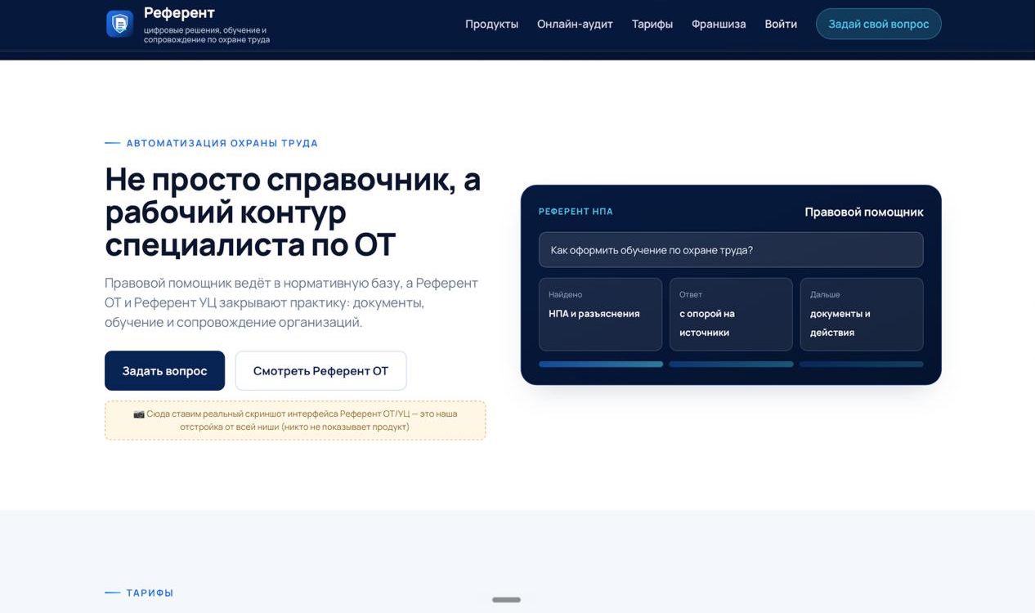Open the Продукты menu item
This screenshot has height=613, width=1035.
(491, 24)
